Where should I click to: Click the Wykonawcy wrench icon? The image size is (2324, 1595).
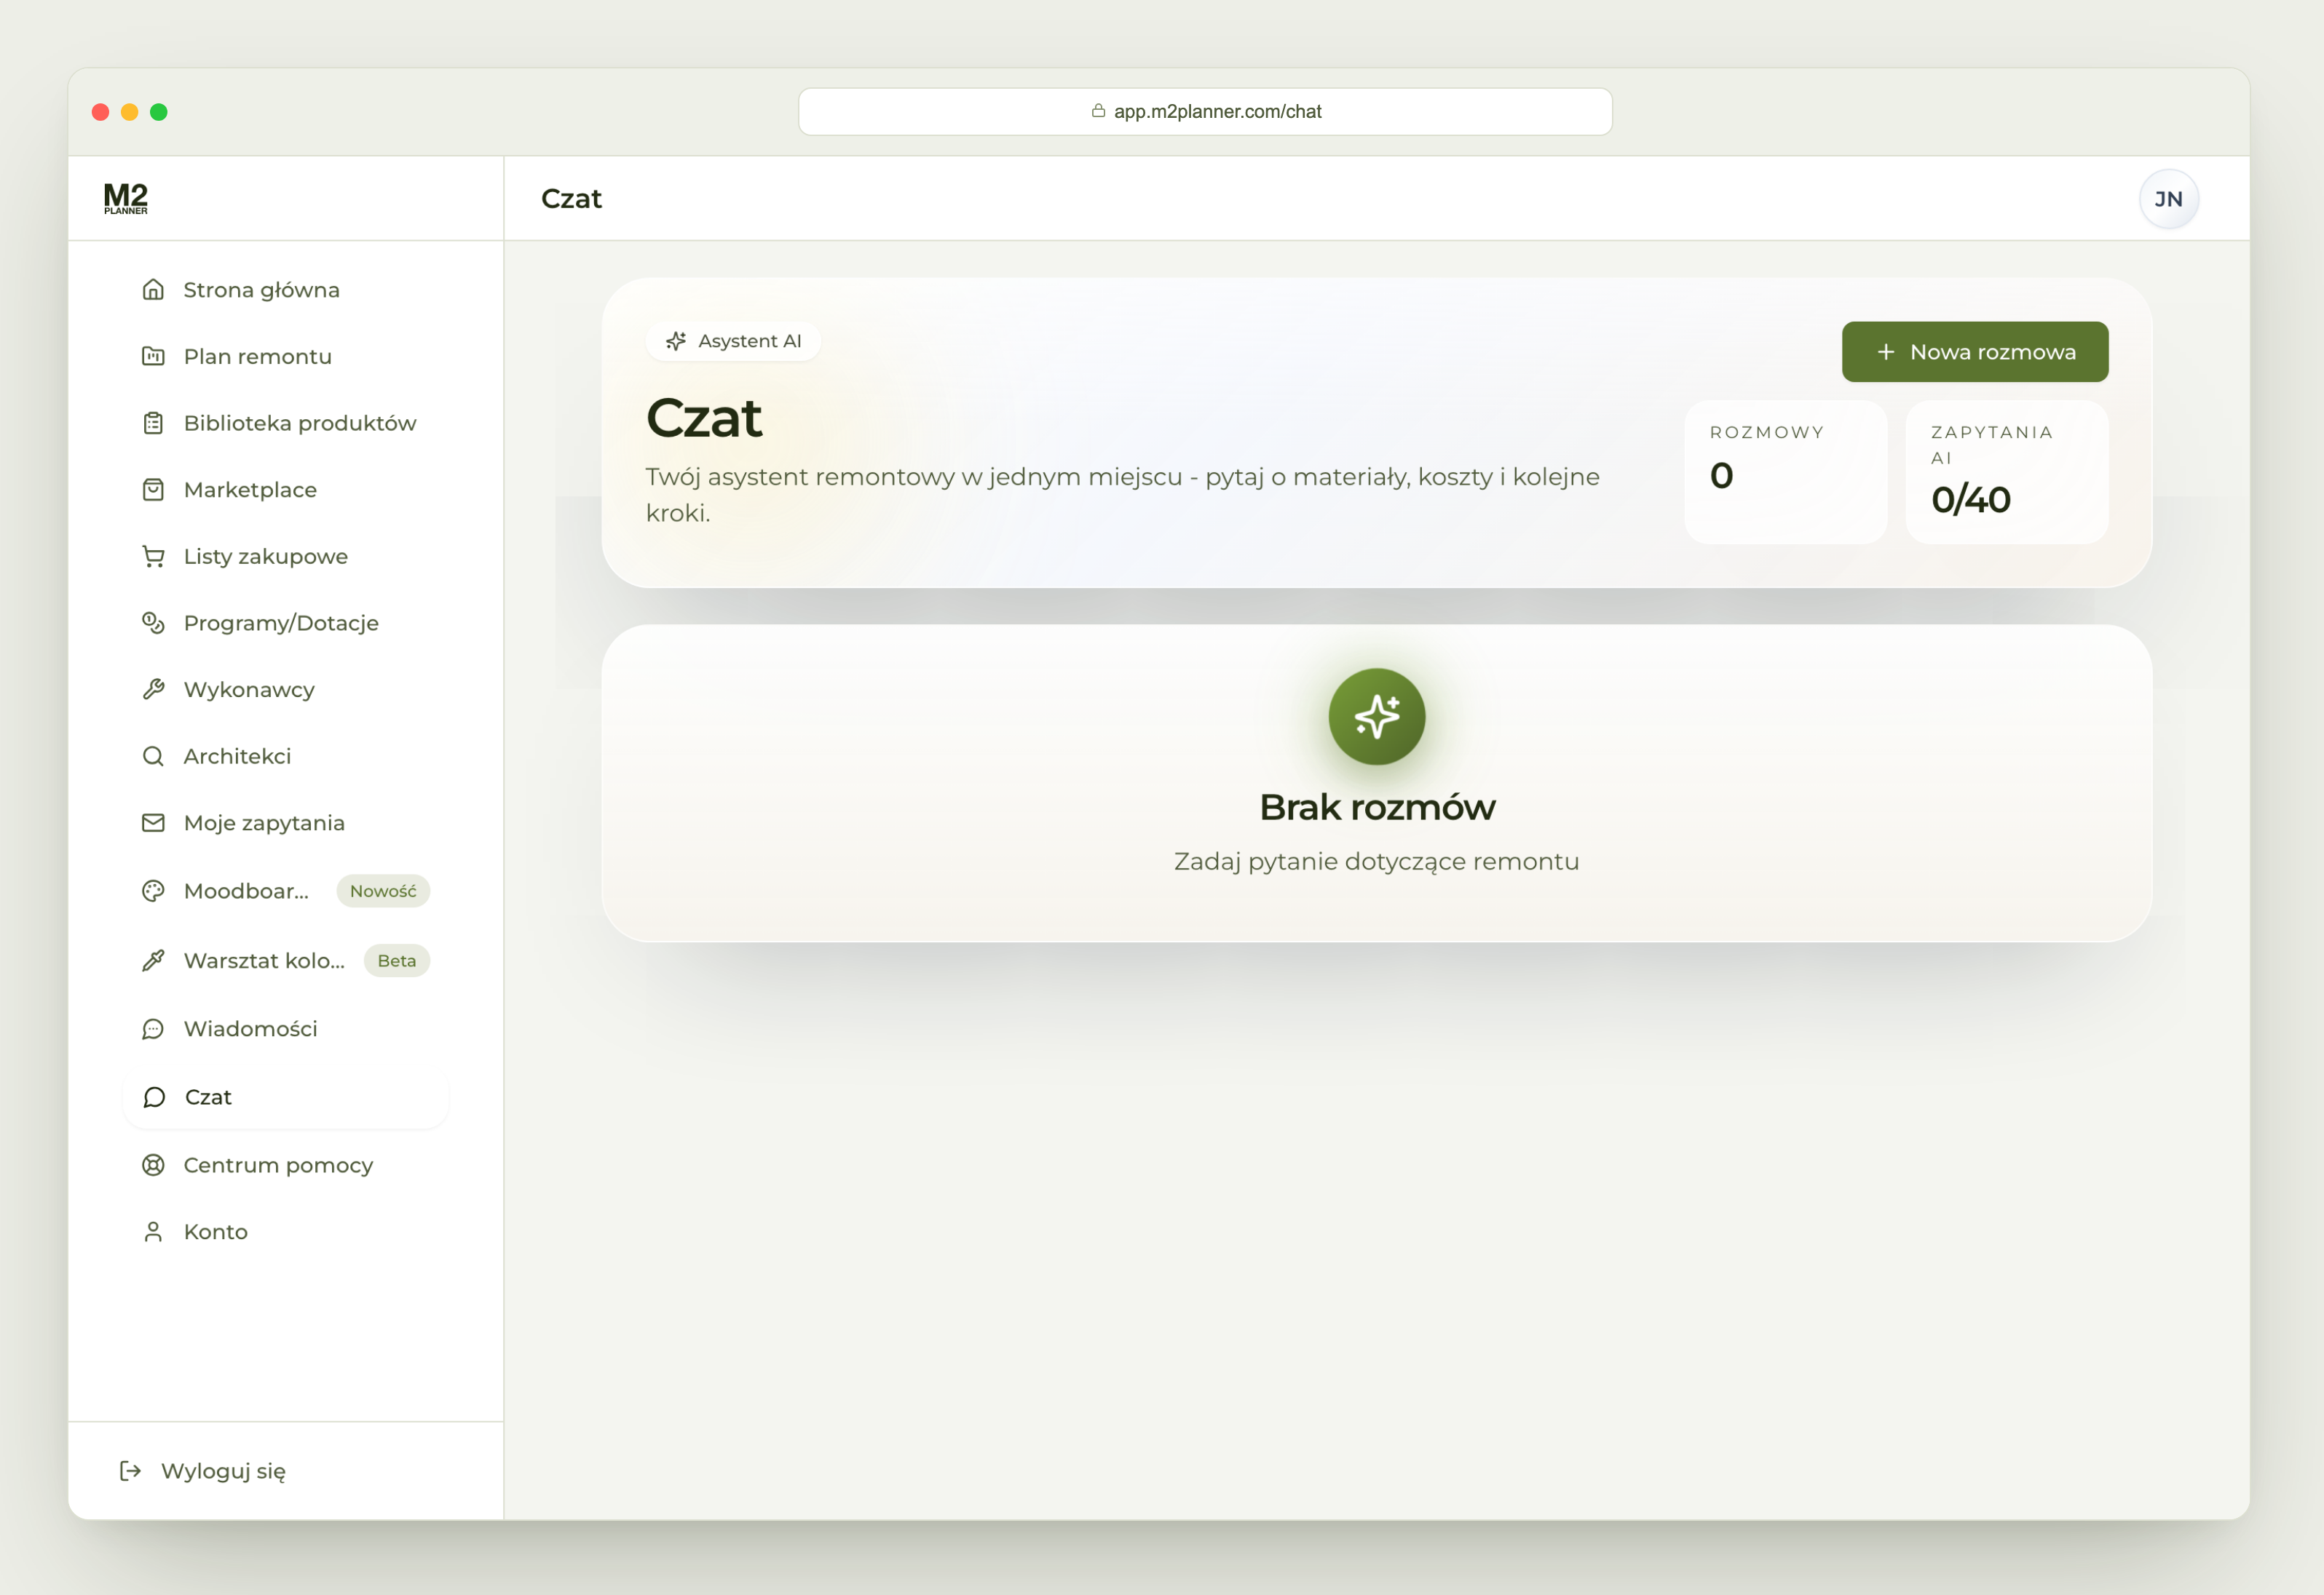coord(153,690)
